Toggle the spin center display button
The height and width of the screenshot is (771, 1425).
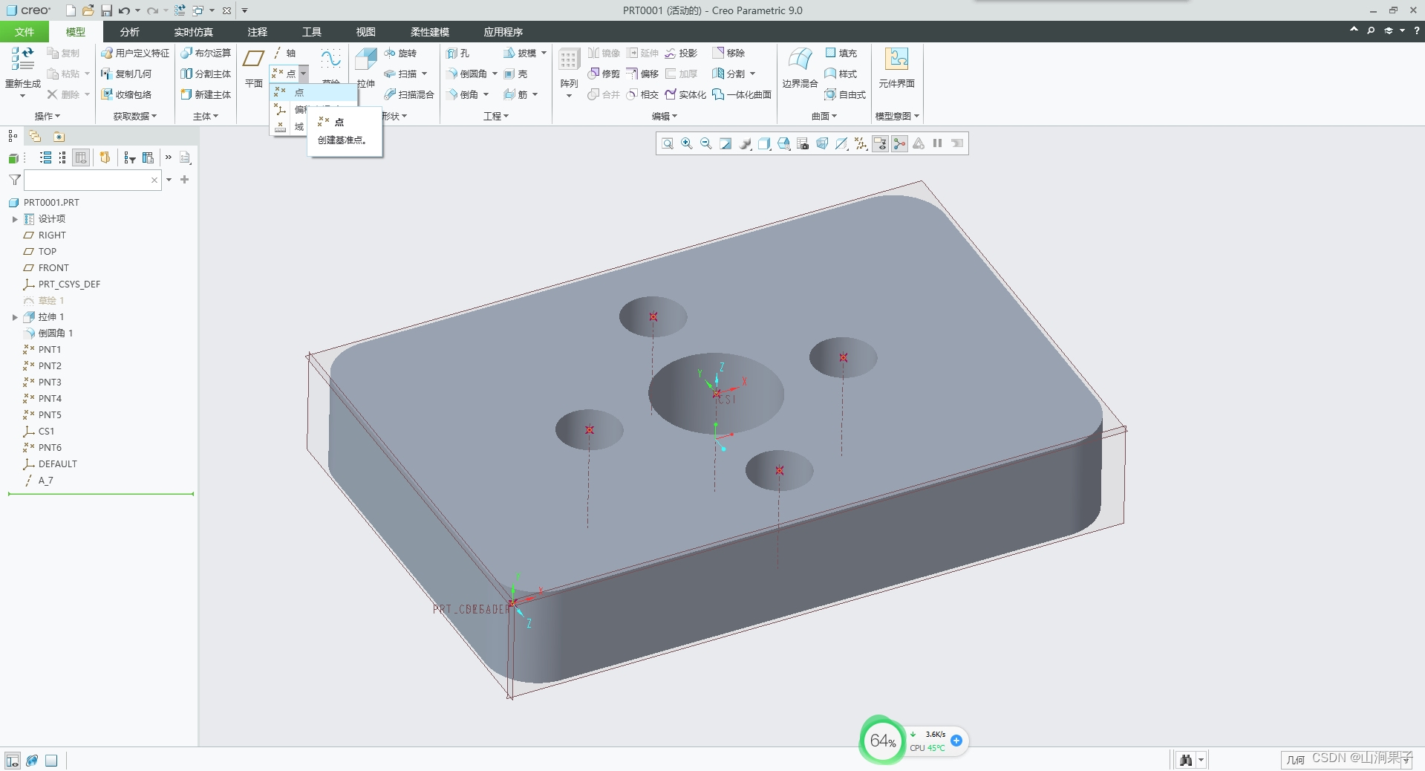point(899,143)
